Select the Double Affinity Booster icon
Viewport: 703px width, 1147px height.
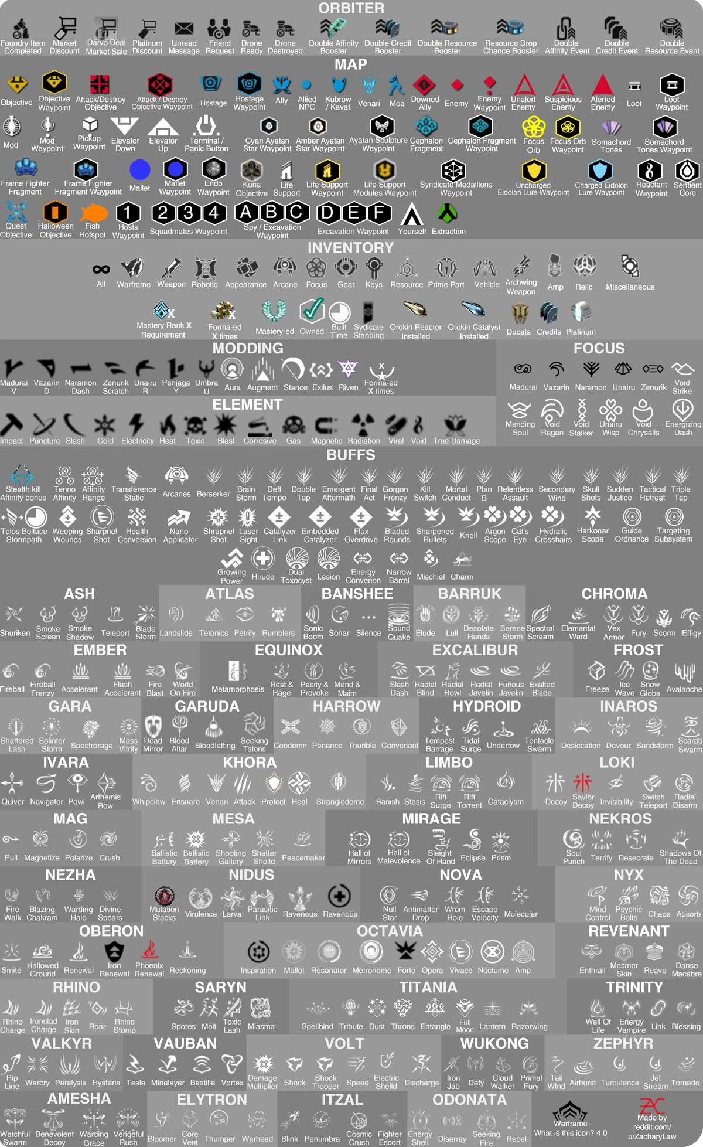pos(333,28)
